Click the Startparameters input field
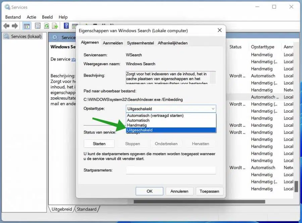Viewport: 302px width, 223px height. pos(171,170)
